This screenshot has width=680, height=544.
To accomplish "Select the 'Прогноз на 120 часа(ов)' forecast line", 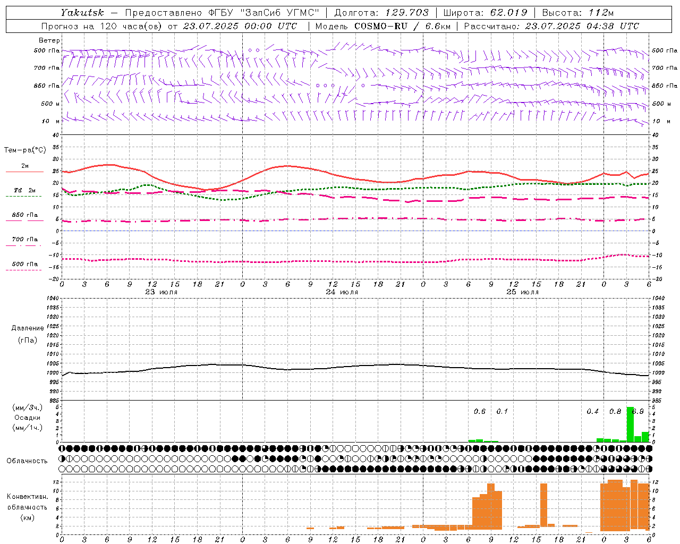I will 103,26.
